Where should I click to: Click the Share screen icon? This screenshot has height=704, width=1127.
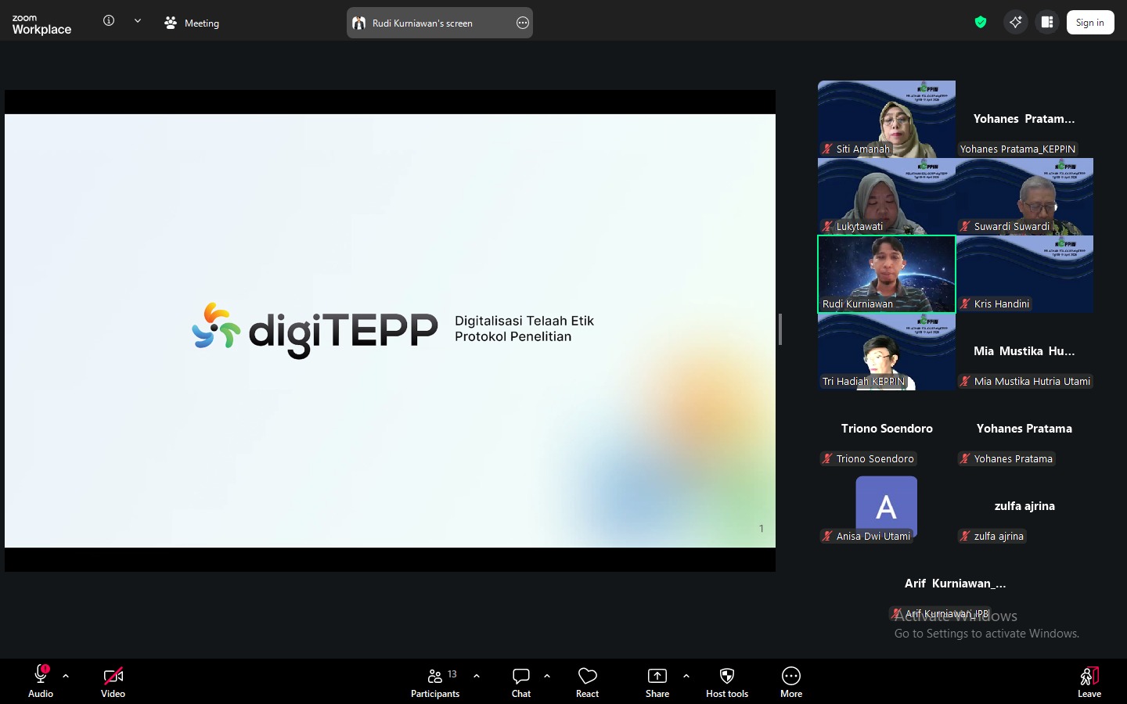657,677
